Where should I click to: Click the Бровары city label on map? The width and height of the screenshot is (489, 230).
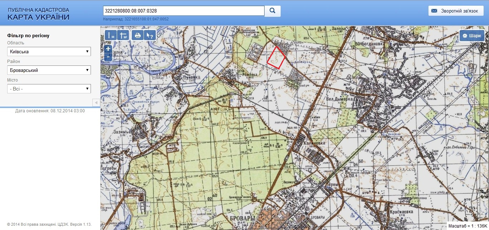(243, 218)
